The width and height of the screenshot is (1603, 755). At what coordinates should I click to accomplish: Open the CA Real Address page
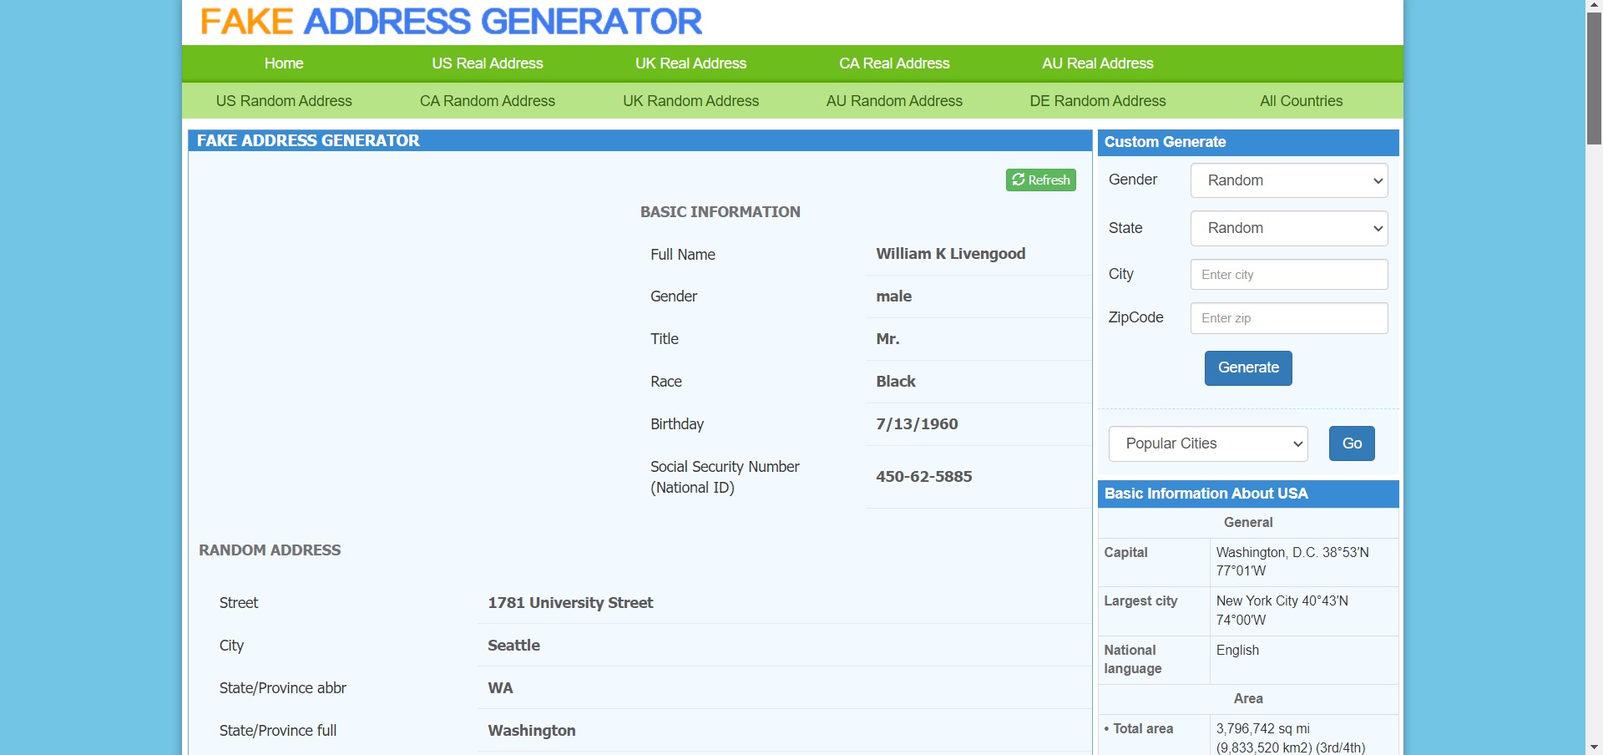[893, 63]
